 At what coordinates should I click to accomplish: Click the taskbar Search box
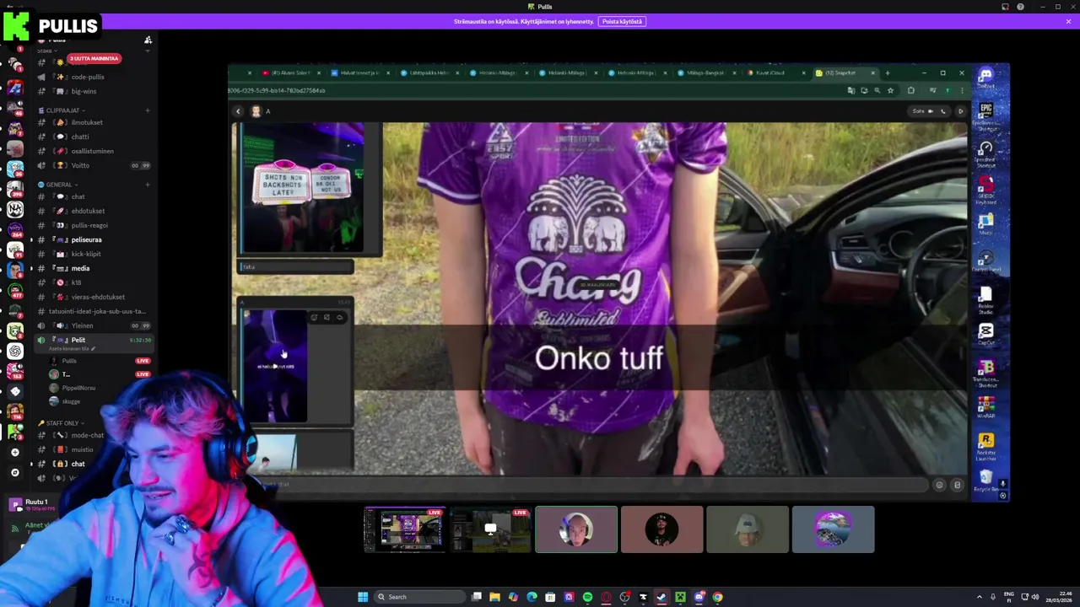pos(420,597)
